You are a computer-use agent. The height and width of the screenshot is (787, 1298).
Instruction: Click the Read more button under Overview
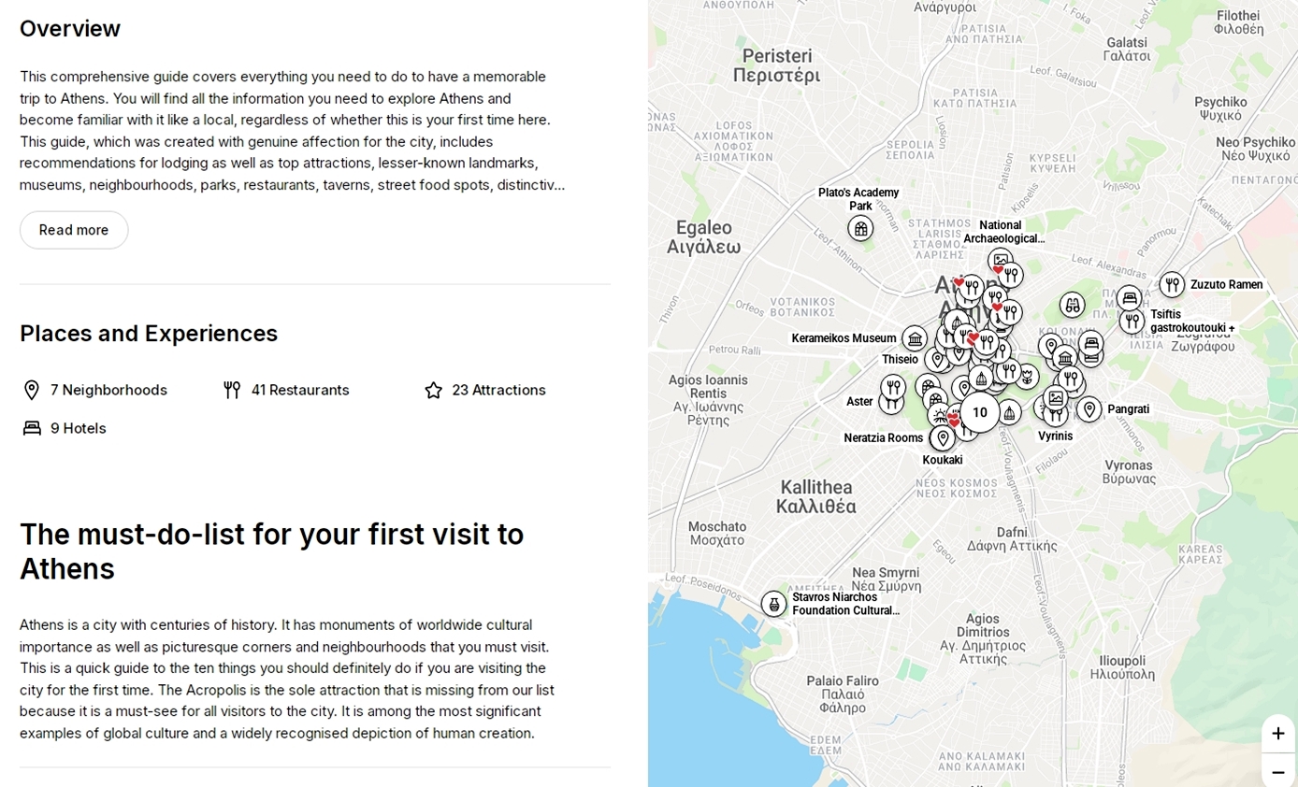point(73,230)
